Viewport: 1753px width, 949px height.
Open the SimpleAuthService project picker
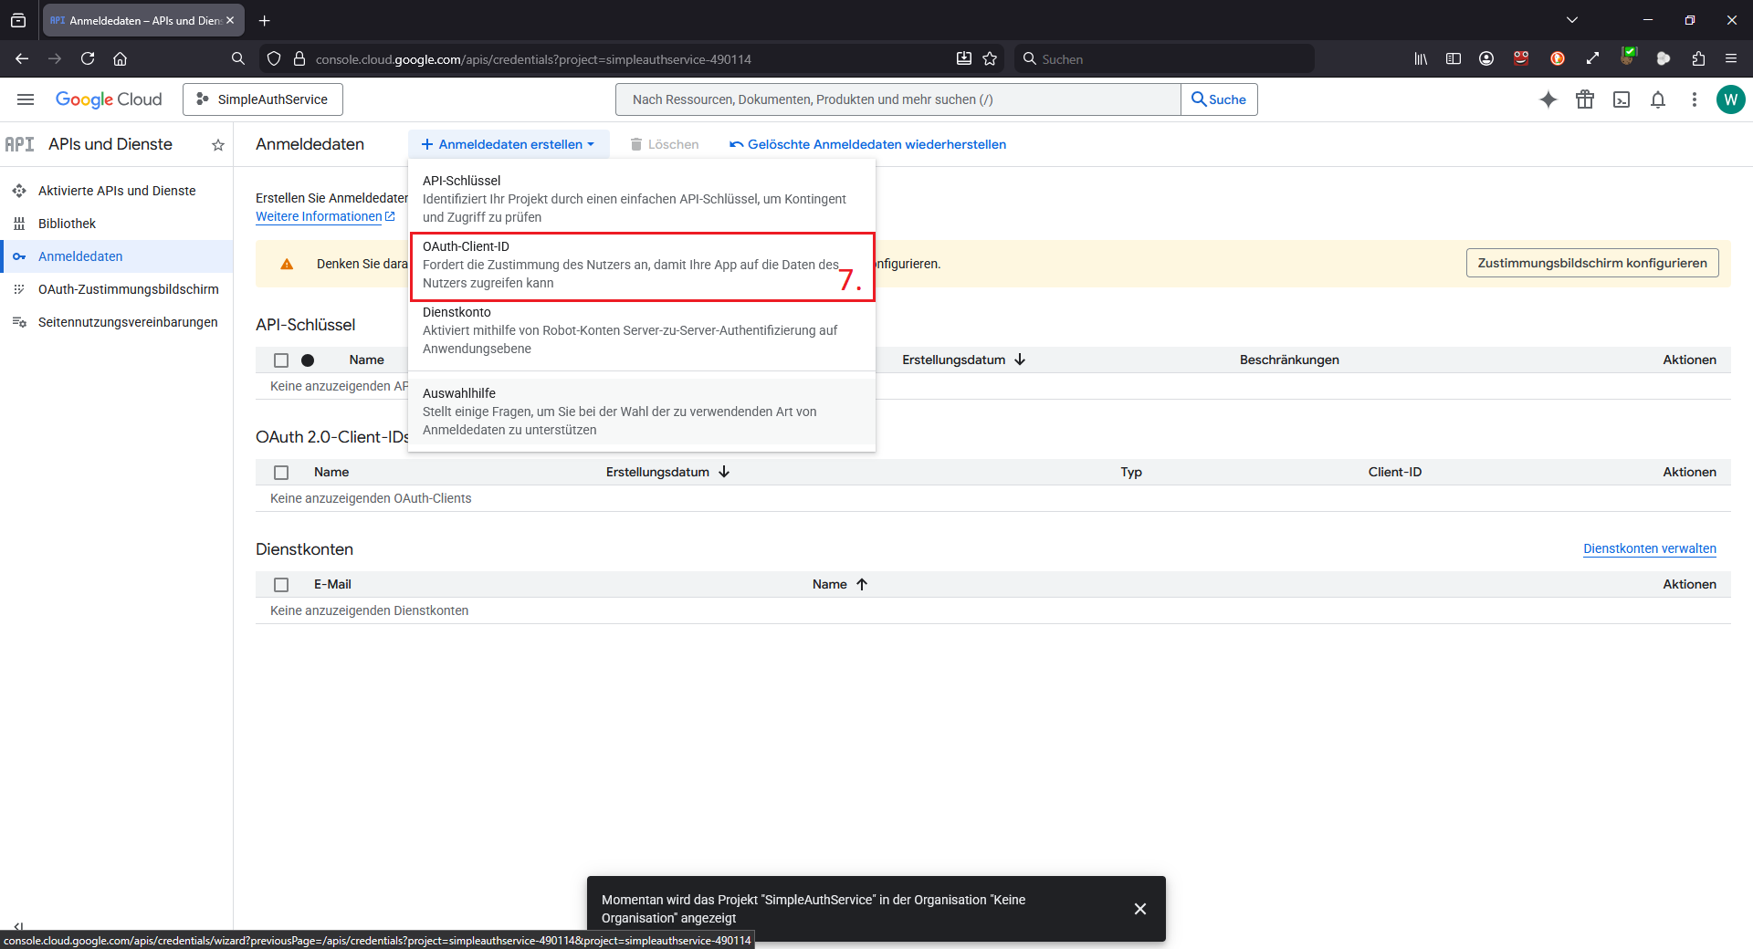[x=263, y=99]
